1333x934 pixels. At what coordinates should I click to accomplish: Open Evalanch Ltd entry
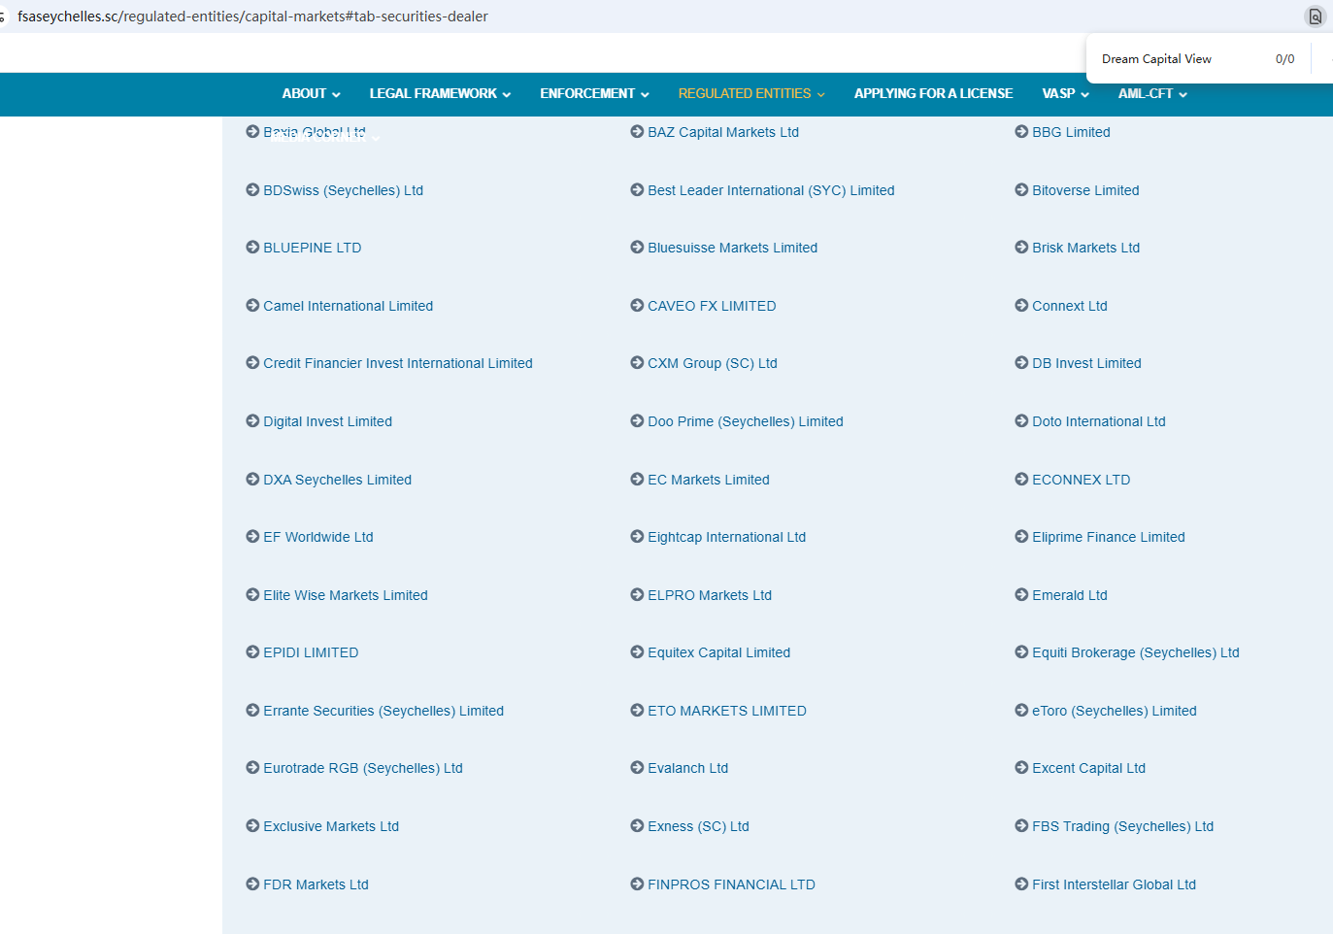(687, 768)
